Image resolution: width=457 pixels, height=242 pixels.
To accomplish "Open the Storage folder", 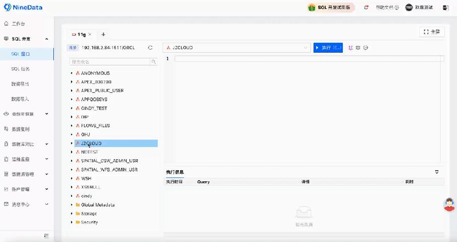I will pos(89,213).
